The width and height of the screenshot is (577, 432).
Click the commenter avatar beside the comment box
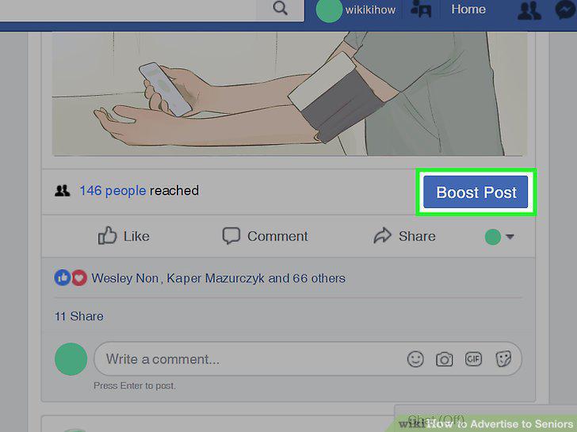tap(71, 359)
